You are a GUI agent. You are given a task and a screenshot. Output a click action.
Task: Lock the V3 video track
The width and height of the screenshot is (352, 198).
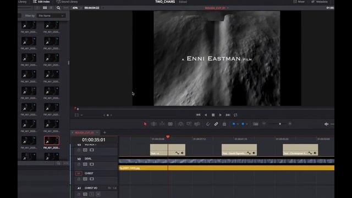79,150
